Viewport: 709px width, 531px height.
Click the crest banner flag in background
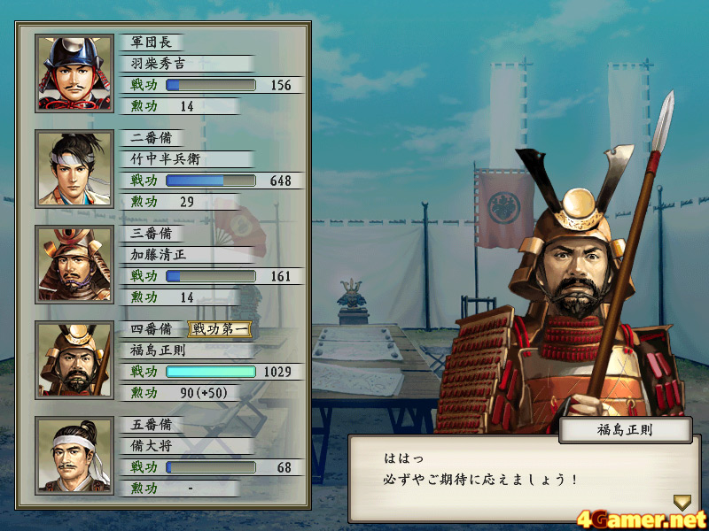tap(504, 209)
